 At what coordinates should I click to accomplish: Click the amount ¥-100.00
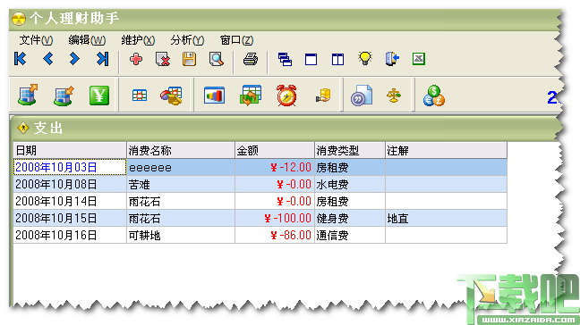tap(275, 218)
